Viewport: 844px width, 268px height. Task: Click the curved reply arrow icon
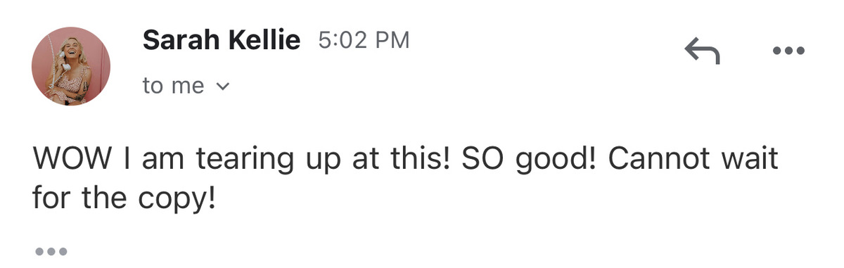point(702,51)
